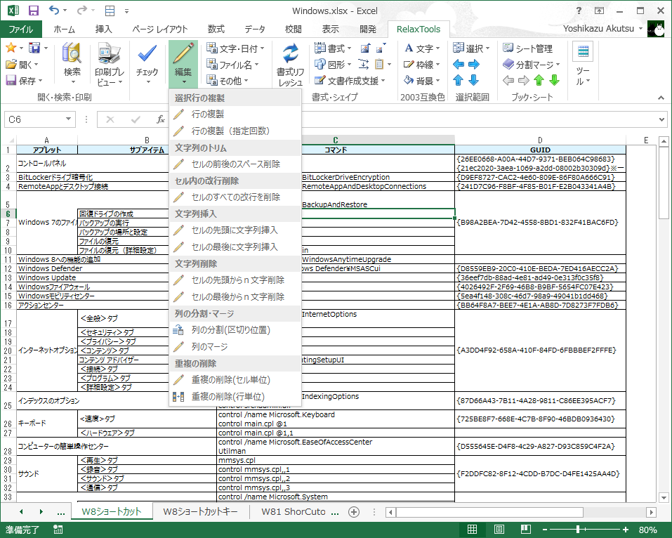Click 書式リフレッシュ refresh icon

[290, 65]
